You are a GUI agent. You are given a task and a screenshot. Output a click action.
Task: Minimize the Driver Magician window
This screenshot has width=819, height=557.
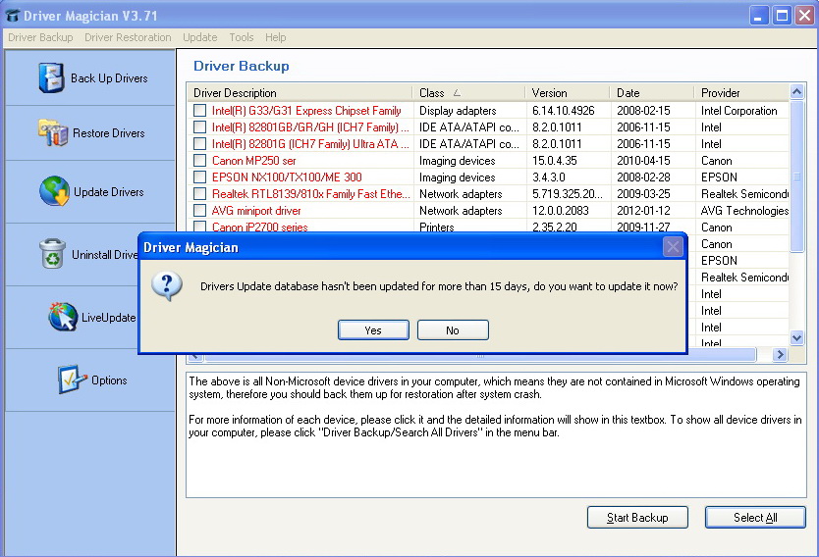click(x=758, y=16)
